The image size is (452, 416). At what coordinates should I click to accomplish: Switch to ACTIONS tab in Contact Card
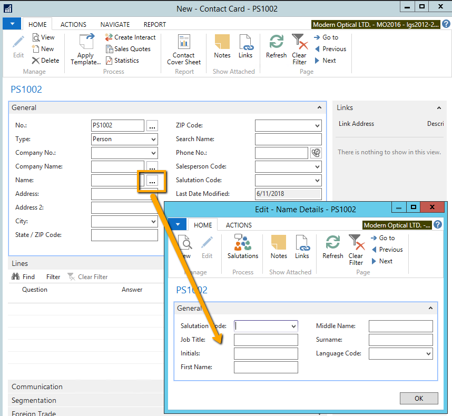pyautogui.click(x=73, y=25)
